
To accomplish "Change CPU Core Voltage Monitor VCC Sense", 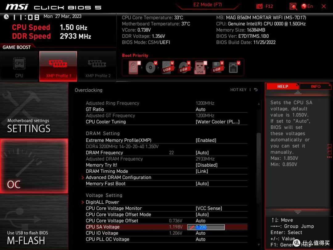I will pyautogui.click(x=209, y=208).
